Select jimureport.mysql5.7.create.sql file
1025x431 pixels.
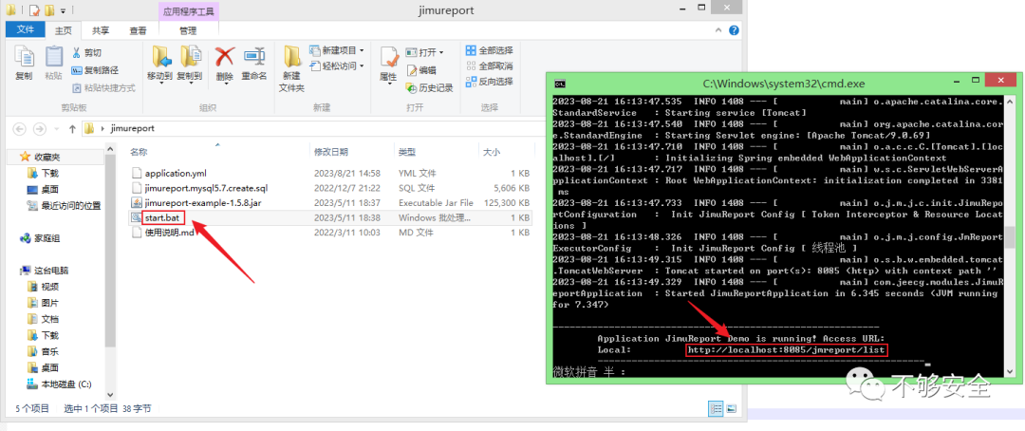pyautogui.click(x=206, y=188)
